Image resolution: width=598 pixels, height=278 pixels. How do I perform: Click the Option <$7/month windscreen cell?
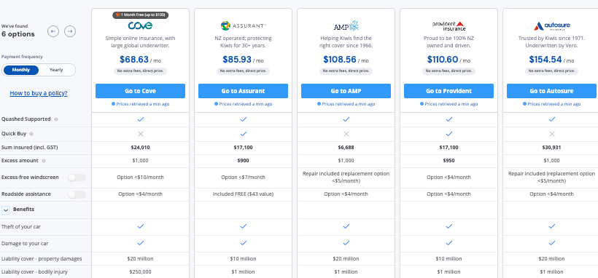coord(244,178)
